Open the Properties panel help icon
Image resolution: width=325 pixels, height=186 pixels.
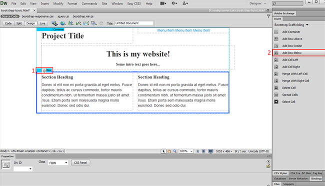[x=268, y=161]
